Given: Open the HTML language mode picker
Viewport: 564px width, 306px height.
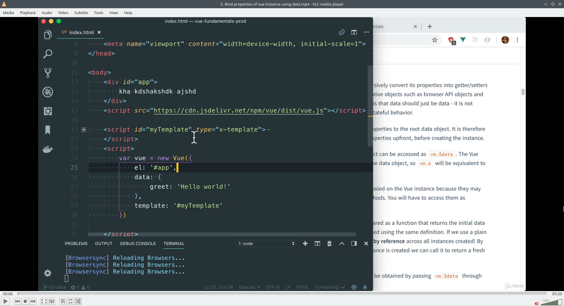Looking at the screenshot, I should 303,287.
